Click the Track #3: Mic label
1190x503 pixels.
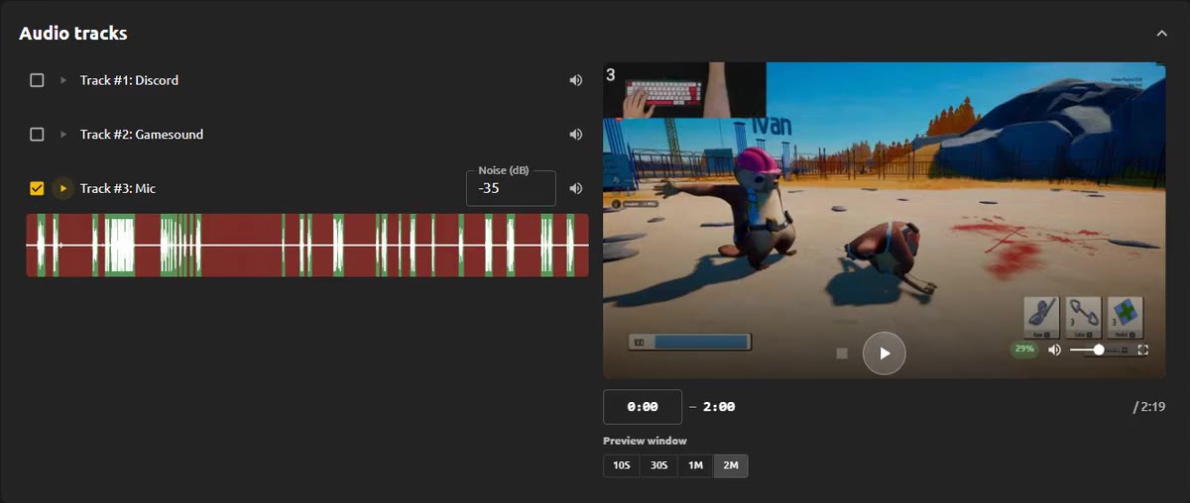pyautogui.click(x=118, y=188)
